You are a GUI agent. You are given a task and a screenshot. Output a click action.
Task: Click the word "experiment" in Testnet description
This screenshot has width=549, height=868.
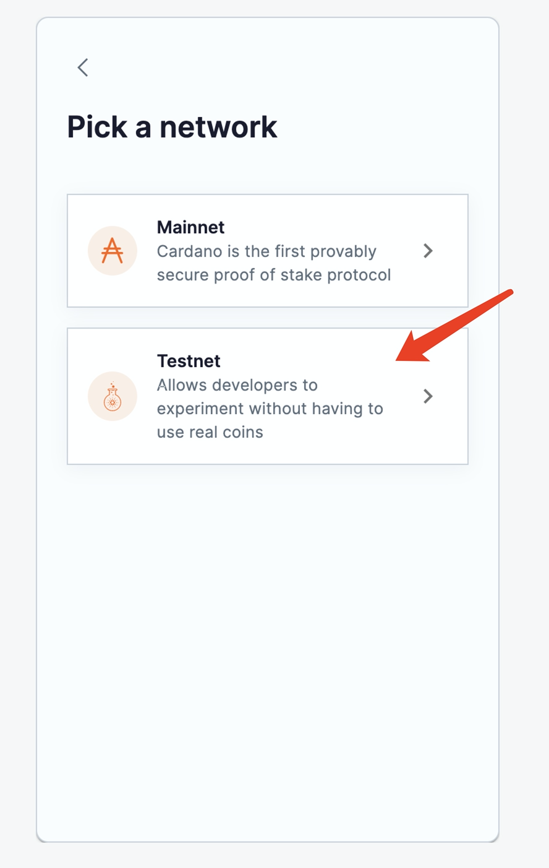[196, 409]
